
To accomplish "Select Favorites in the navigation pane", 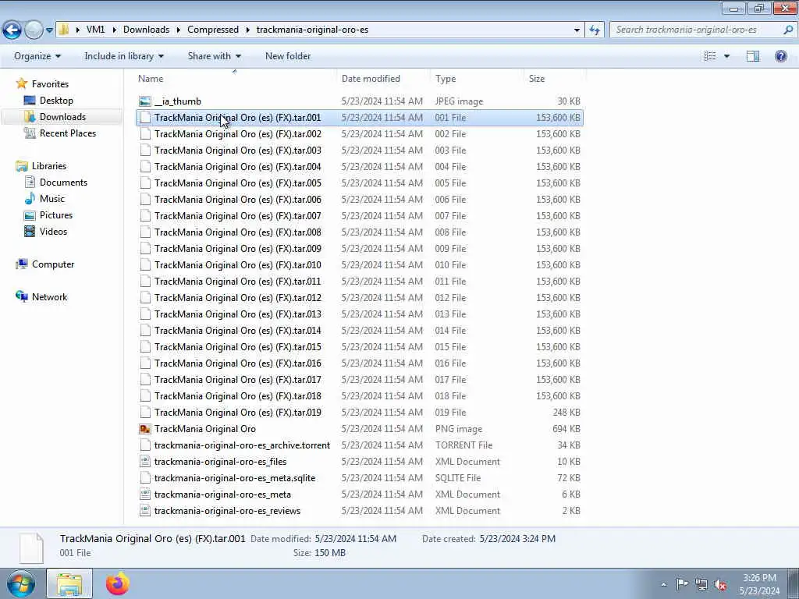I will (x=50, y=84).
